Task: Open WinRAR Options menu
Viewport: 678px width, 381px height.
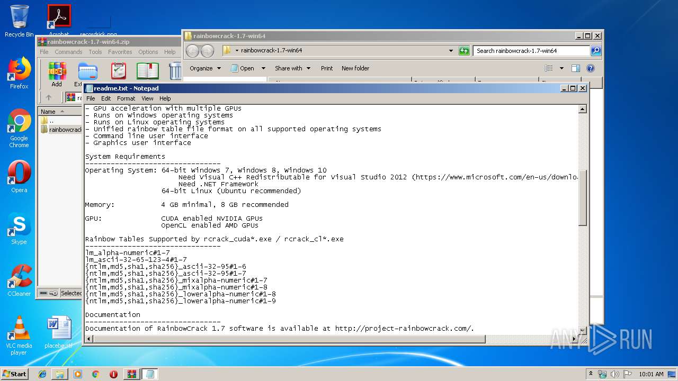Action: pyautogui.click(x=148, y=52)
